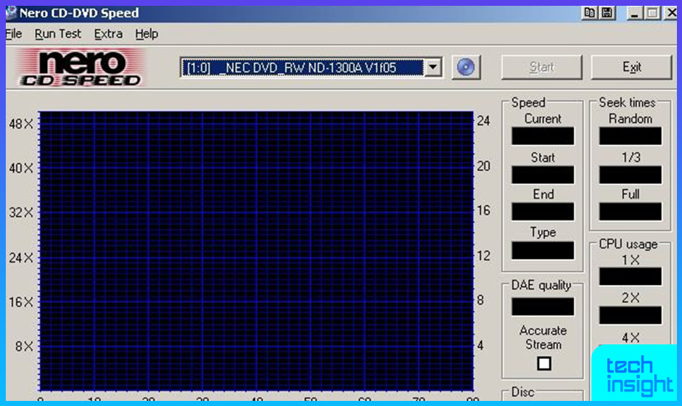Click the floppy disk save icon
Viewport: 682px width, 406px height.
tap(607, 13)
